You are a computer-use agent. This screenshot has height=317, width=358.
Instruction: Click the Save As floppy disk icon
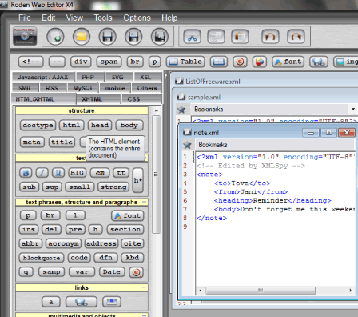pos(133,37)
